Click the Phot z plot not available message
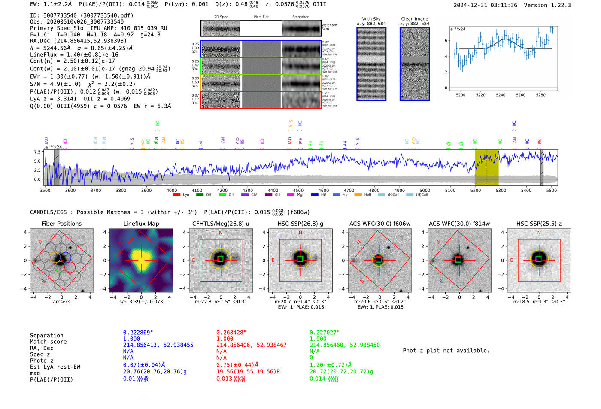Viewport: 601px width, 409px height. pyautogui.click(x=446, y=351)
